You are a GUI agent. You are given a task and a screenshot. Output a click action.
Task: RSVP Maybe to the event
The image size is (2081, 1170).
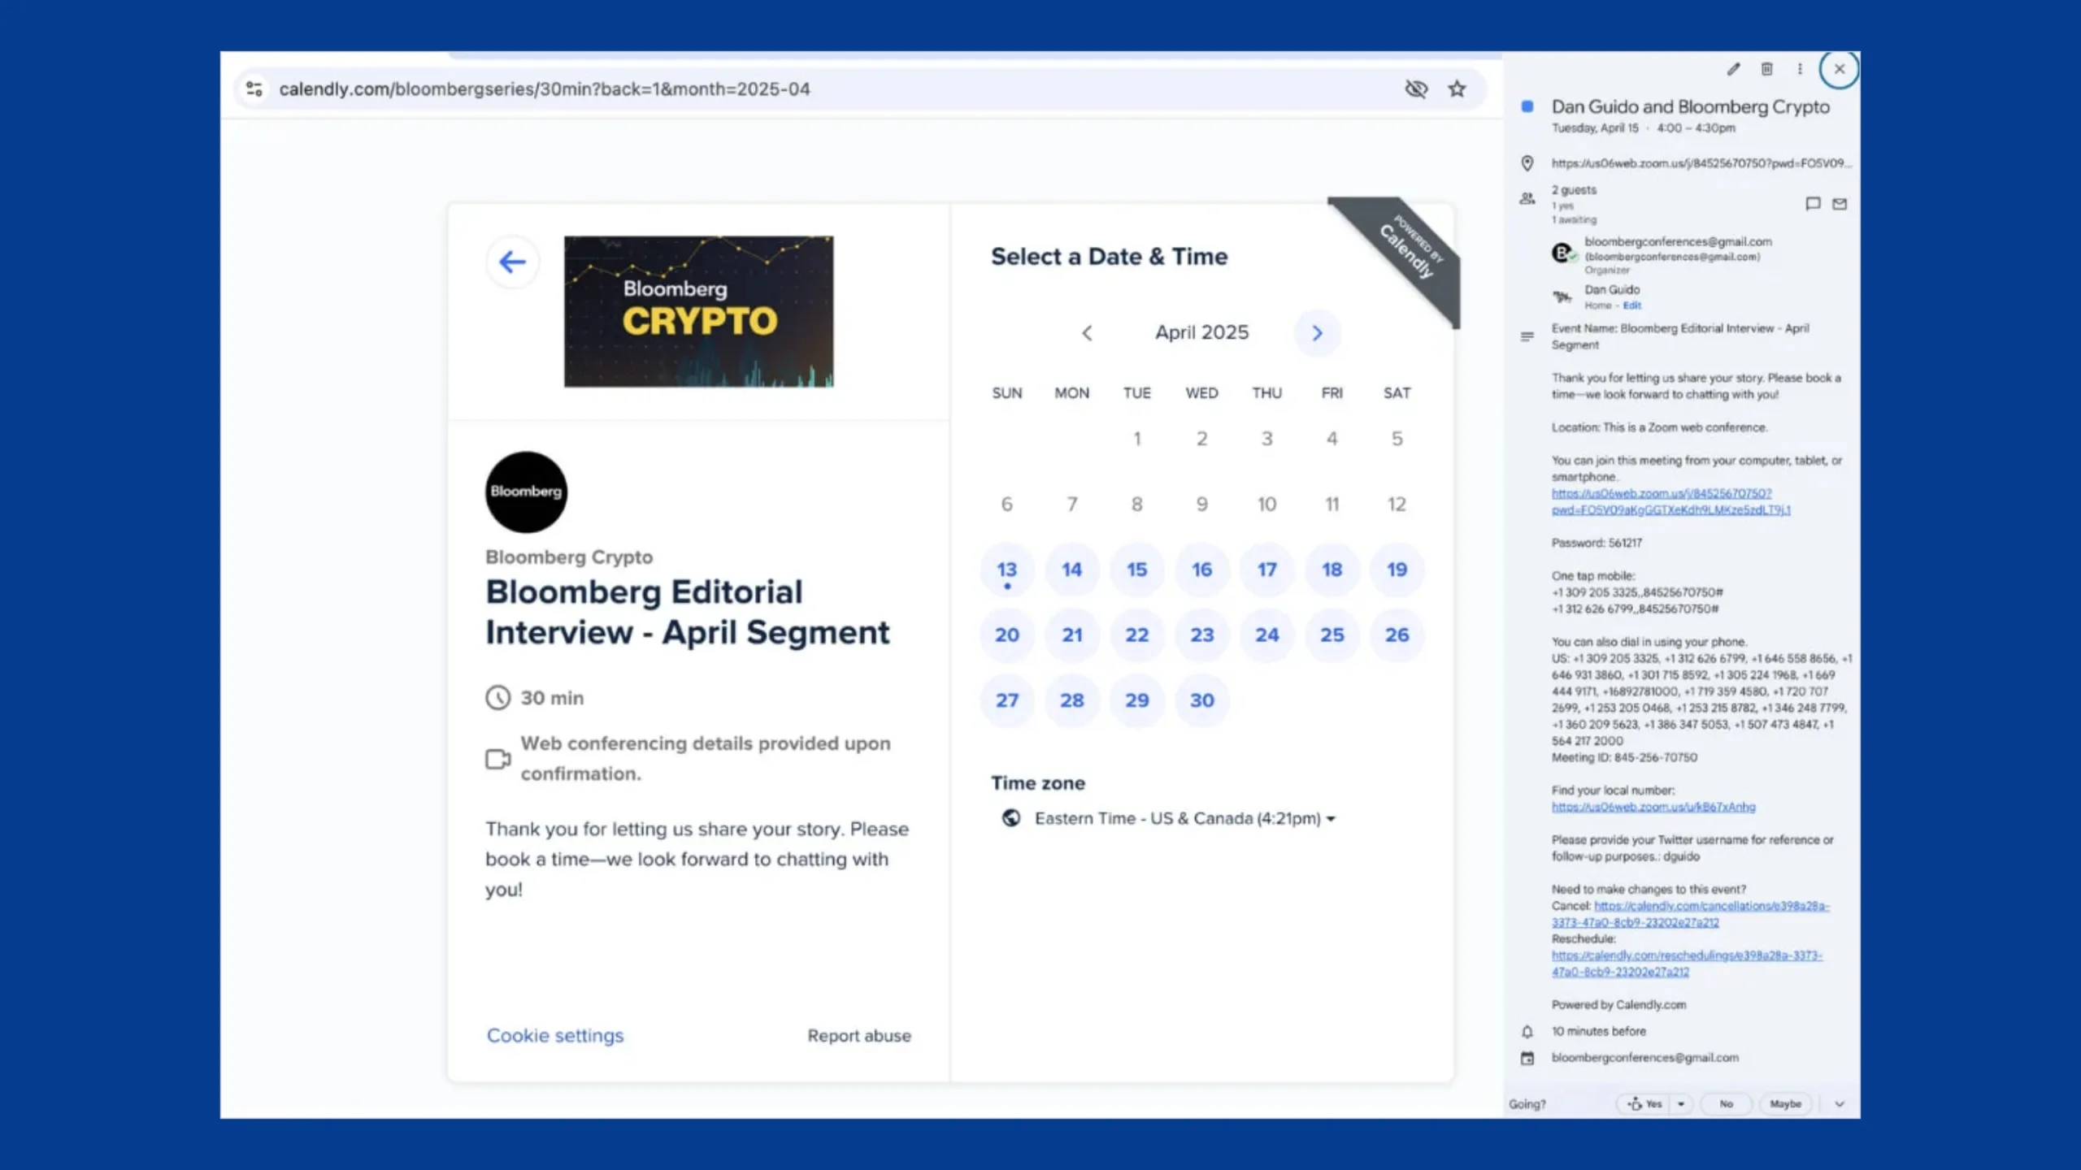tap(1785, 1104)
